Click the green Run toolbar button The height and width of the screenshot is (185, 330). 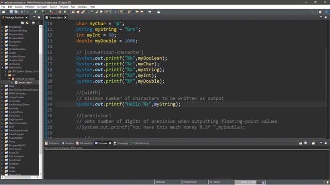43,12
